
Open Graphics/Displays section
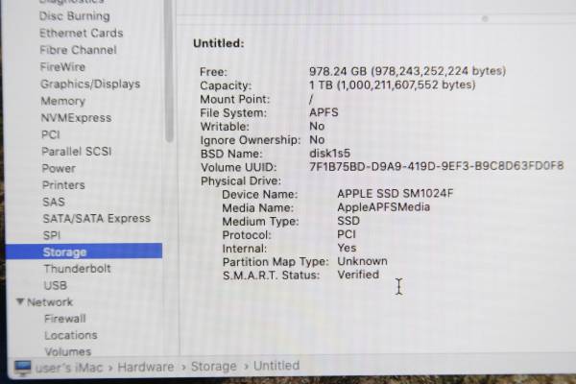click(90, 84)
